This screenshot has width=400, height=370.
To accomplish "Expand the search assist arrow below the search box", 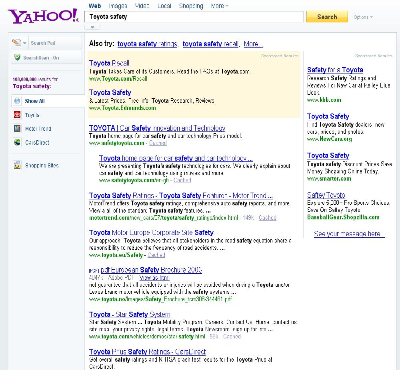I will (92, 27).
